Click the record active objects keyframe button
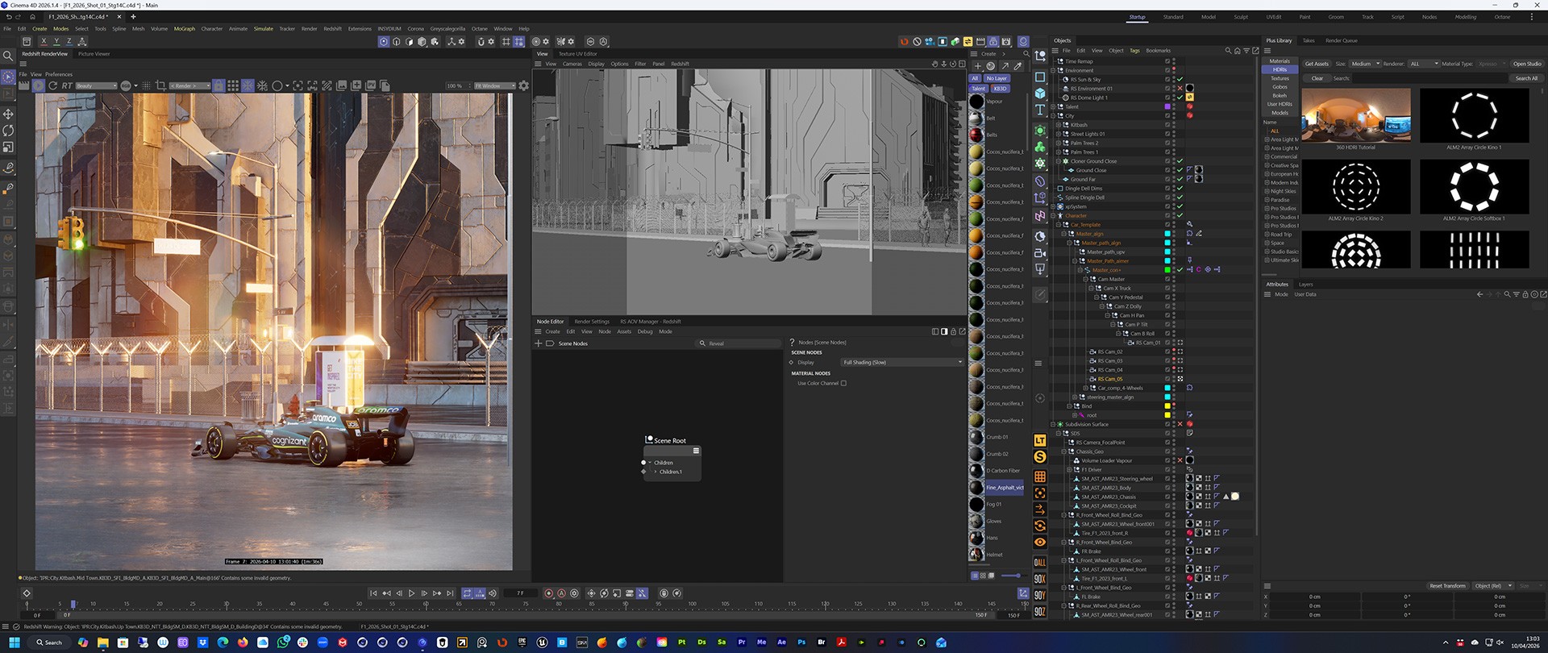Viewport: 1548px width, 653px height. (549, 593)
